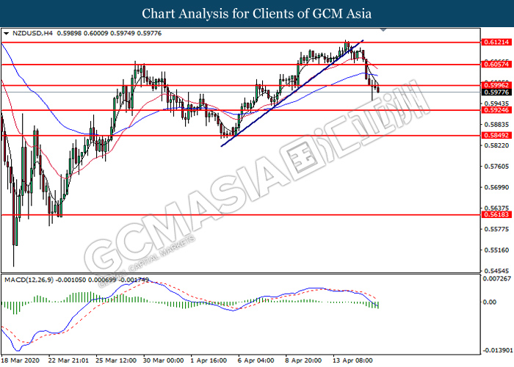Click the current price tag 0.59776
Image resolution: width=514 pixels, height=367 pixels.
click(496, 92)
